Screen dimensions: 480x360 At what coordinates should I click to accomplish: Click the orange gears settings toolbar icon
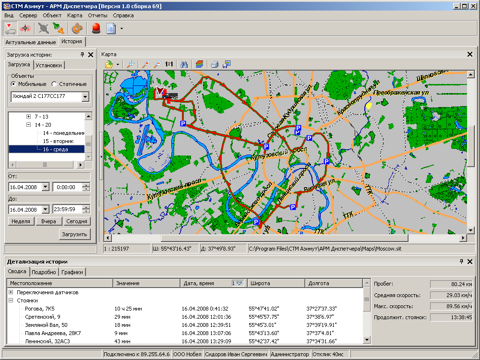[77, 28]
